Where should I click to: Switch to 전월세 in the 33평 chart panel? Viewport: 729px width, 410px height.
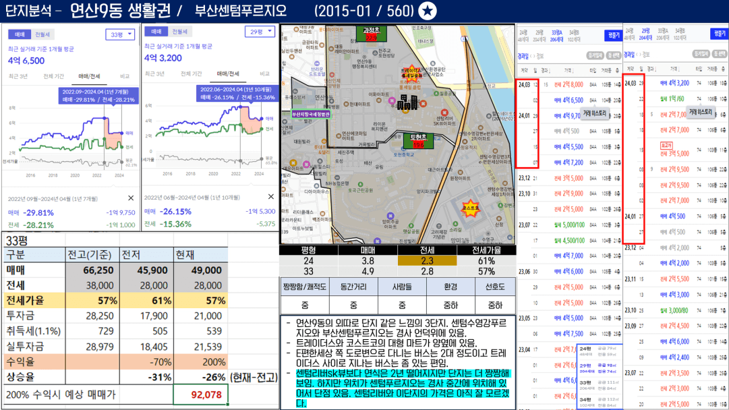(42, 34)
